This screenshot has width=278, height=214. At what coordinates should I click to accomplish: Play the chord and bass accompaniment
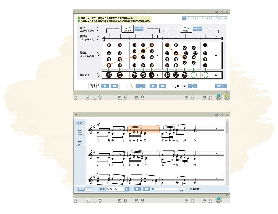[105, 86]
